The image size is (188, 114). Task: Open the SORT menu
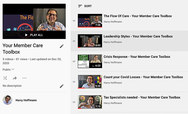point(85,6)
